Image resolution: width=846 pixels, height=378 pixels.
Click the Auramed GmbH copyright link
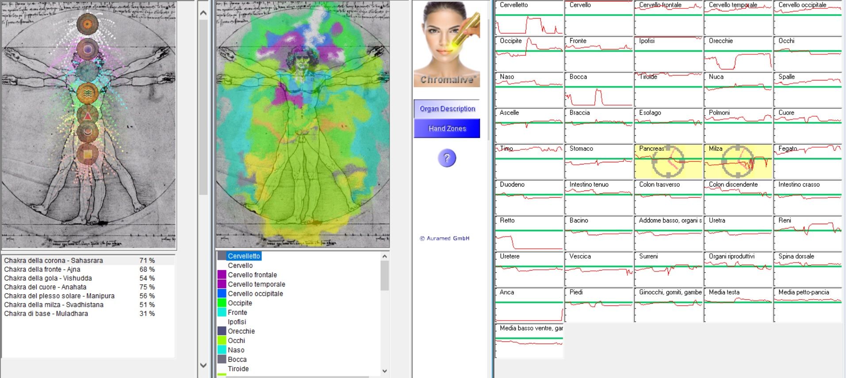tap(444, 238)
